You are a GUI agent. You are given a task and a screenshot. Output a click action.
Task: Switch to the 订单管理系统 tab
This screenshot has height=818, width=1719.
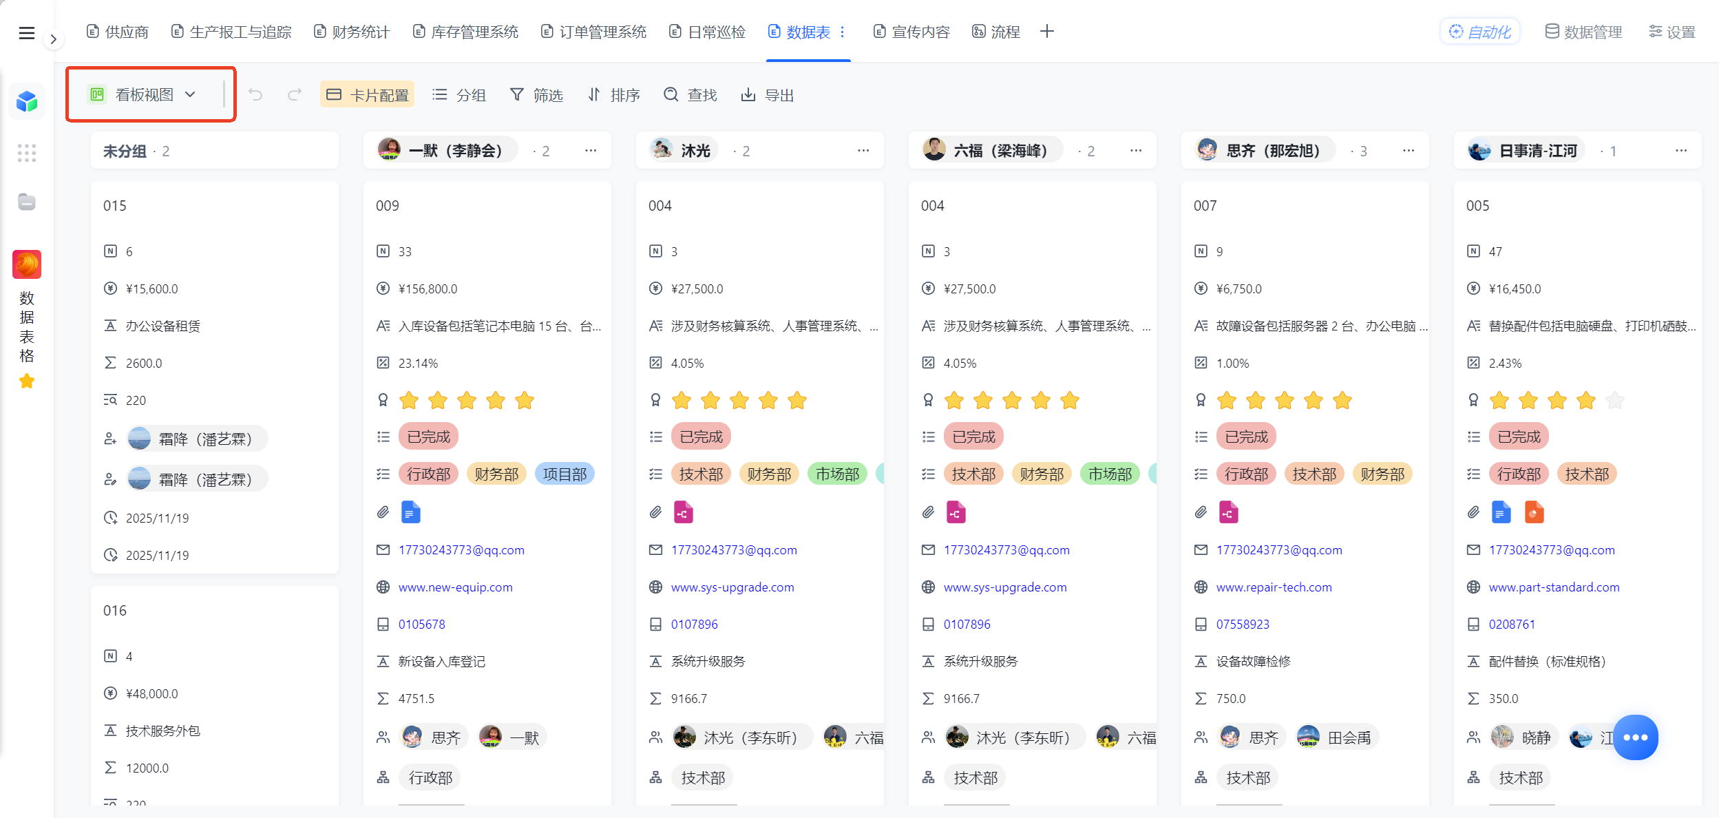(x=593, y=32)
